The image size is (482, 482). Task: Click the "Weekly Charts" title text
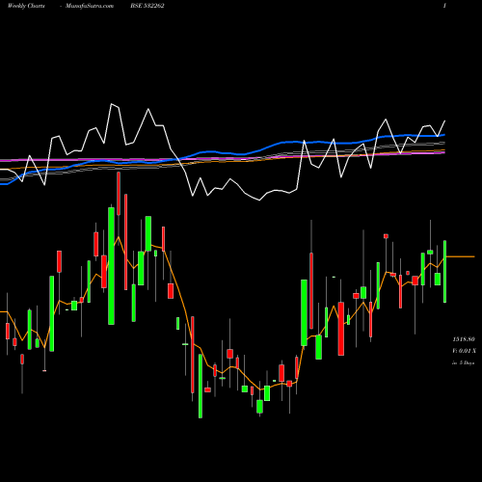tap(26, 6)
